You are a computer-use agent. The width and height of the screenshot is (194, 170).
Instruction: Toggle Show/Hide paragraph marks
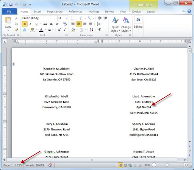coord(100,30)
